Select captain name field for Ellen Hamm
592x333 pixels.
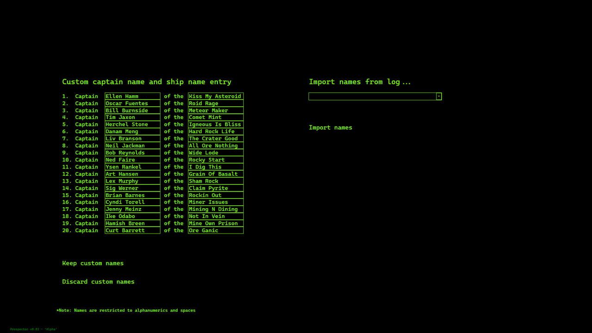[x=132, y=96]
